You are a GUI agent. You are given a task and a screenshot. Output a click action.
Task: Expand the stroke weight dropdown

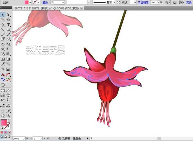pyautogui.click(x=63, y=2)
